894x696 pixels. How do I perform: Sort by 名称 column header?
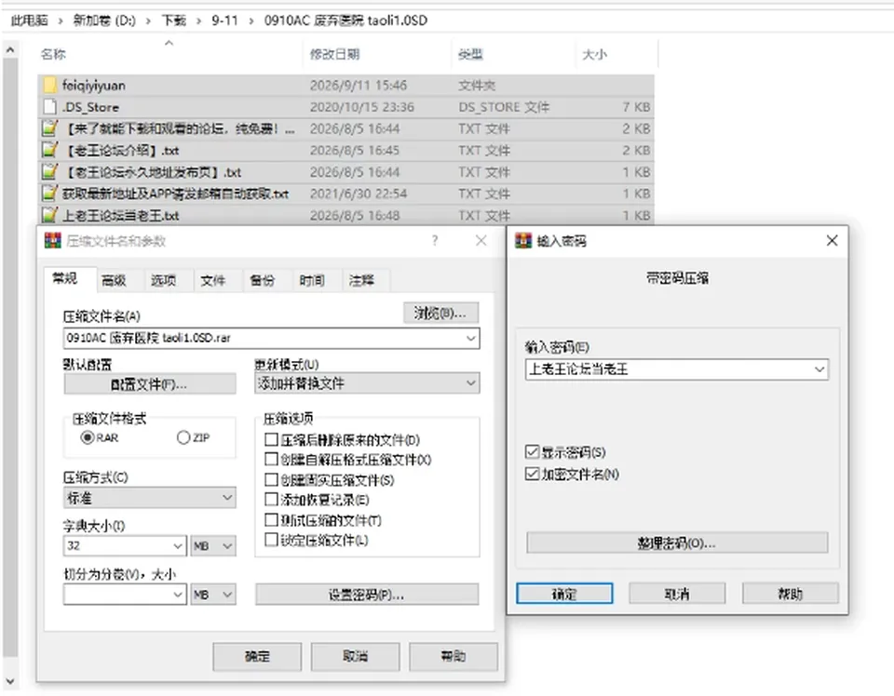point(53,54)
